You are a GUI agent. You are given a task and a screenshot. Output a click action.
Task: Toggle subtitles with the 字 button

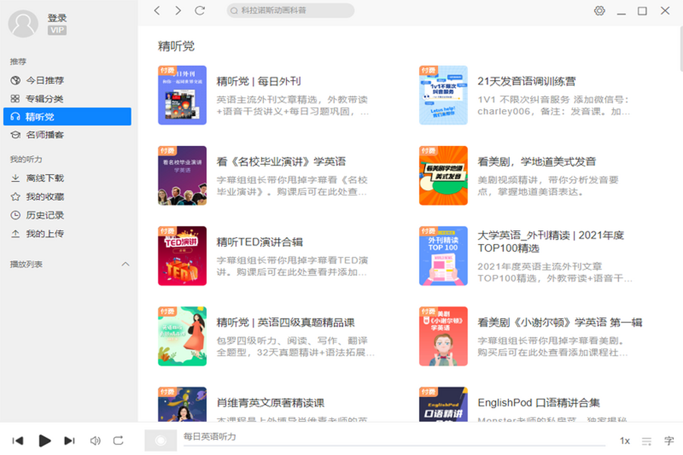tap(669, 441)
